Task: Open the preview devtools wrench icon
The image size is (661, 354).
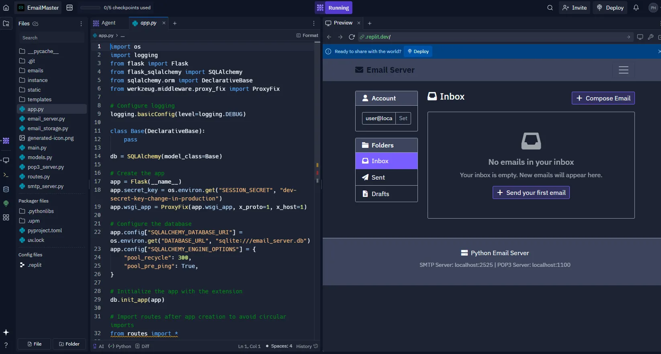Action: click(651, 37)
